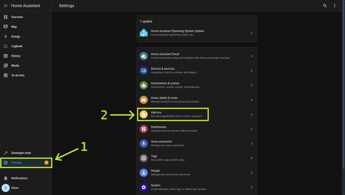Screen dimensions: 345x195
Task: Click Oliver's user avatar
Action: 5,188
